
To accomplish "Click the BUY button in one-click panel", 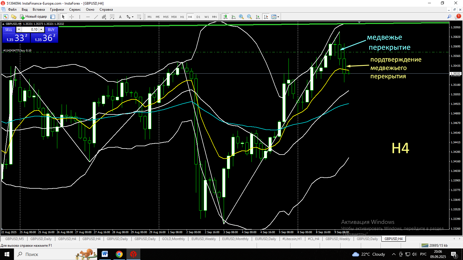I will [51, 29].
